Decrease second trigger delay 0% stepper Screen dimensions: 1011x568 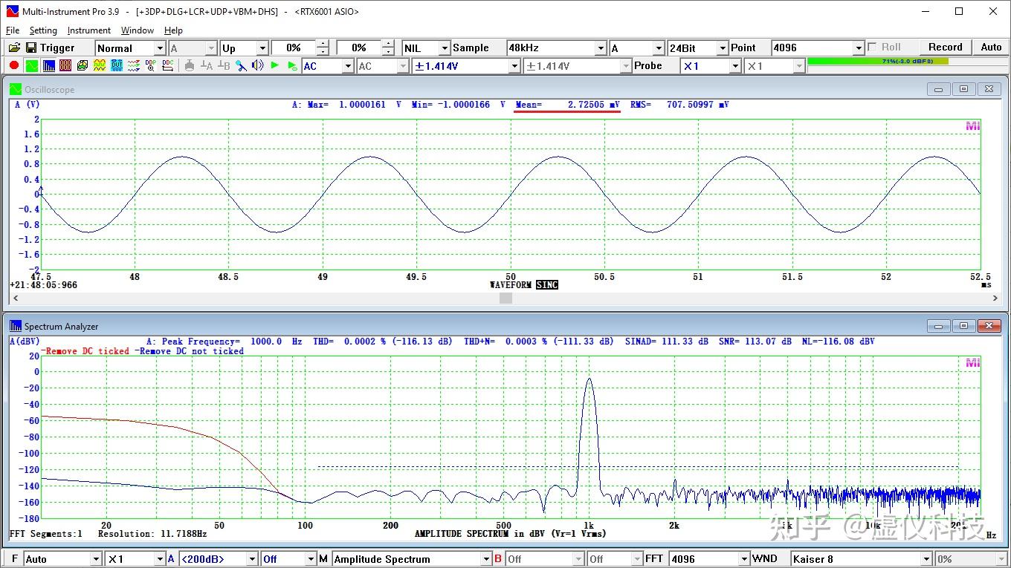click(388, 52)
